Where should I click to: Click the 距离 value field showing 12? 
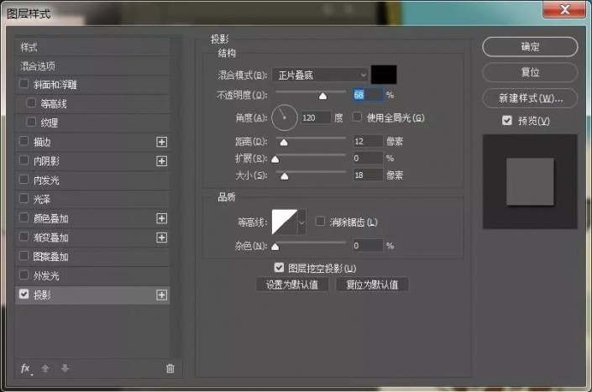(368, 141)
